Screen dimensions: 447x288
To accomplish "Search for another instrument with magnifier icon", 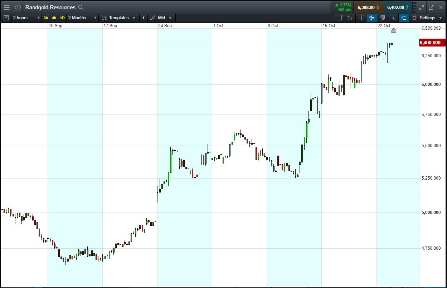I will click(81, 7).
